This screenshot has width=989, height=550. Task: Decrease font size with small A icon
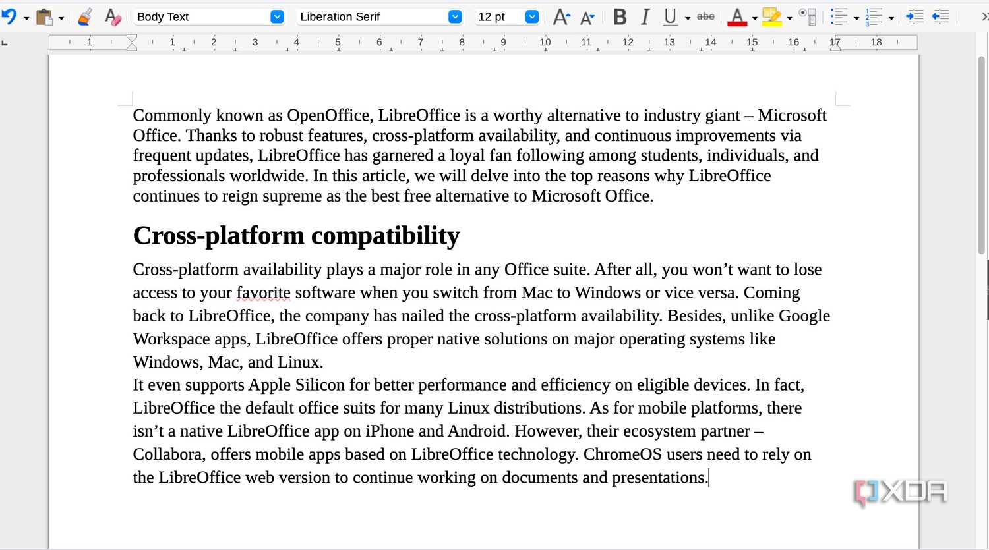587,18
